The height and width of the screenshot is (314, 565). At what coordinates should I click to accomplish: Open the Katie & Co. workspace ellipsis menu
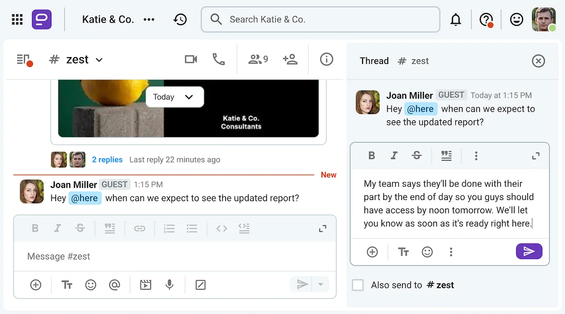(x=149, y=19)
